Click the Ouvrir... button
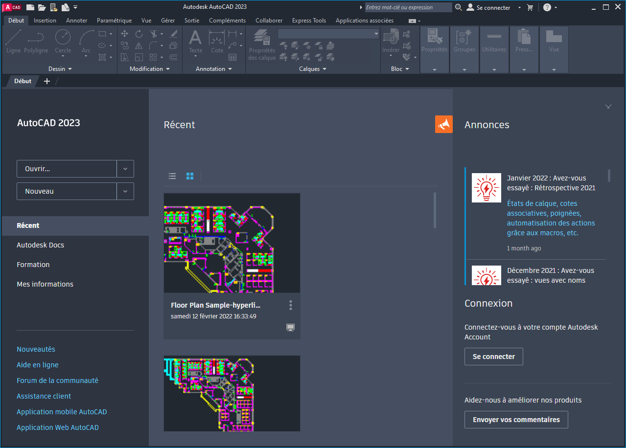The image size is (626, 448). pyautogui.click(x=67, y=169)
